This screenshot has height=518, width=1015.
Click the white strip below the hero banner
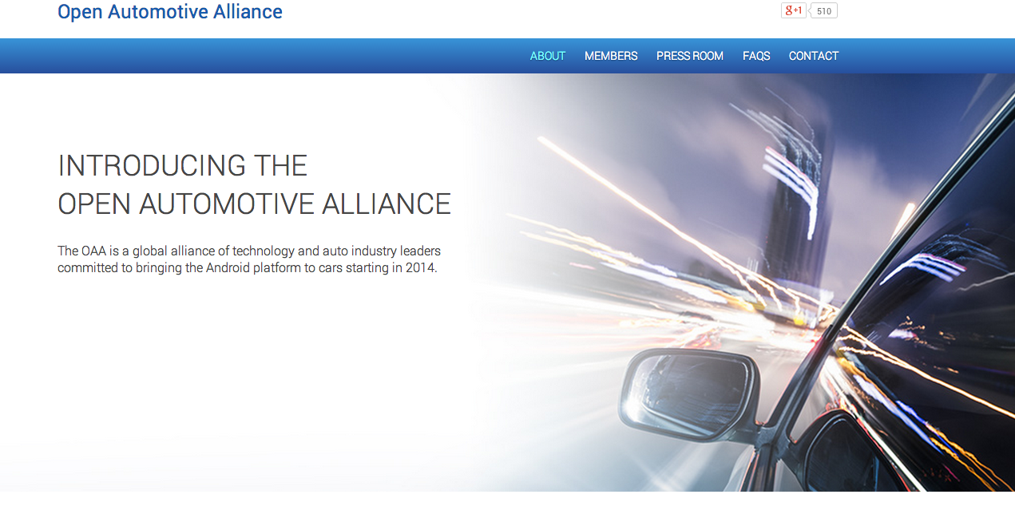(x=507, y=505)
